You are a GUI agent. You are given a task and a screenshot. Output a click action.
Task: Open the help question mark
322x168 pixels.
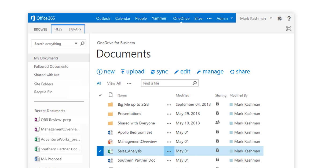coord(289,18)
